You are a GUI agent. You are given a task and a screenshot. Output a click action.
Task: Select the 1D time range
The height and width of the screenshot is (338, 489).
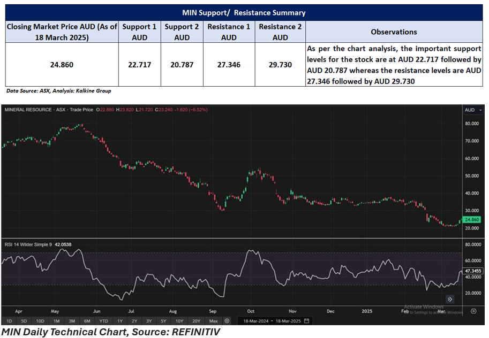tap(9, 321)
